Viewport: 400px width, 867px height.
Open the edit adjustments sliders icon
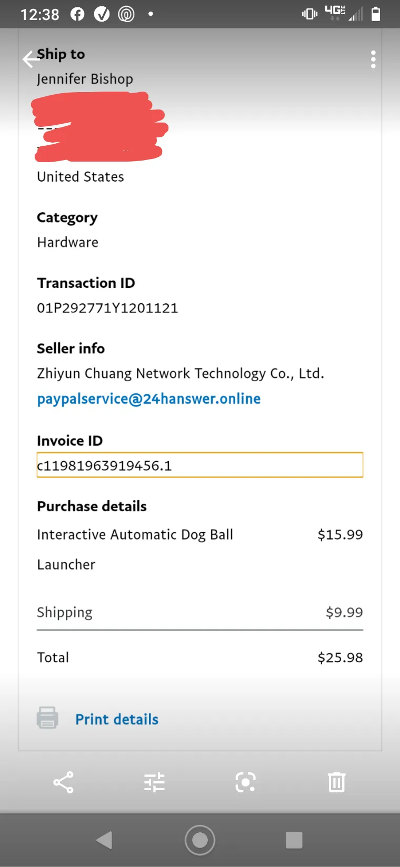155,782
